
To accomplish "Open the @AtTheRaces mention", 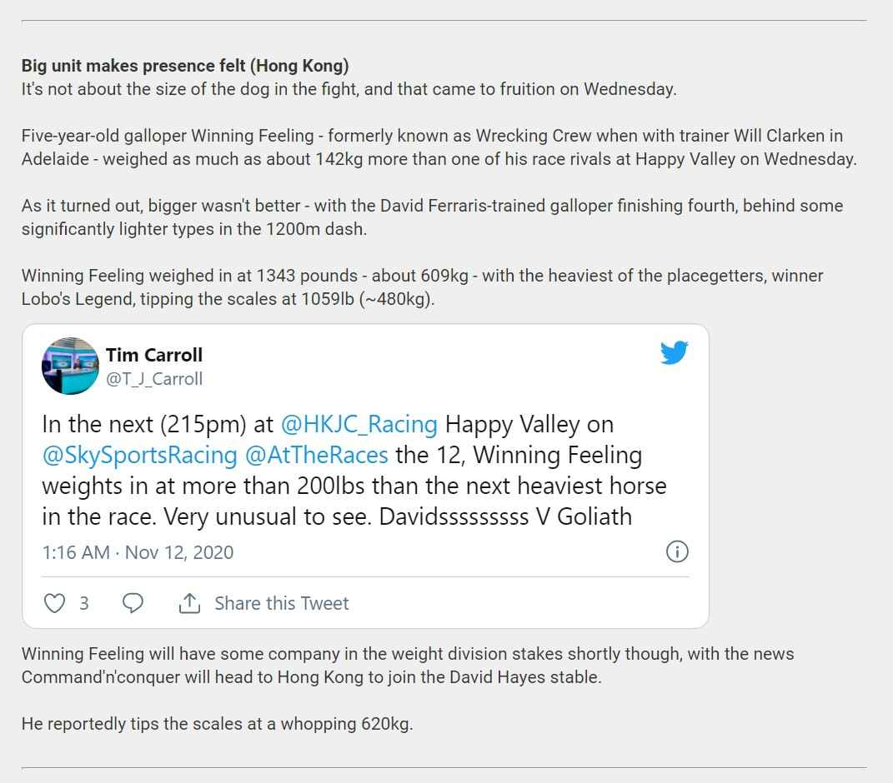I will point(317,456).
